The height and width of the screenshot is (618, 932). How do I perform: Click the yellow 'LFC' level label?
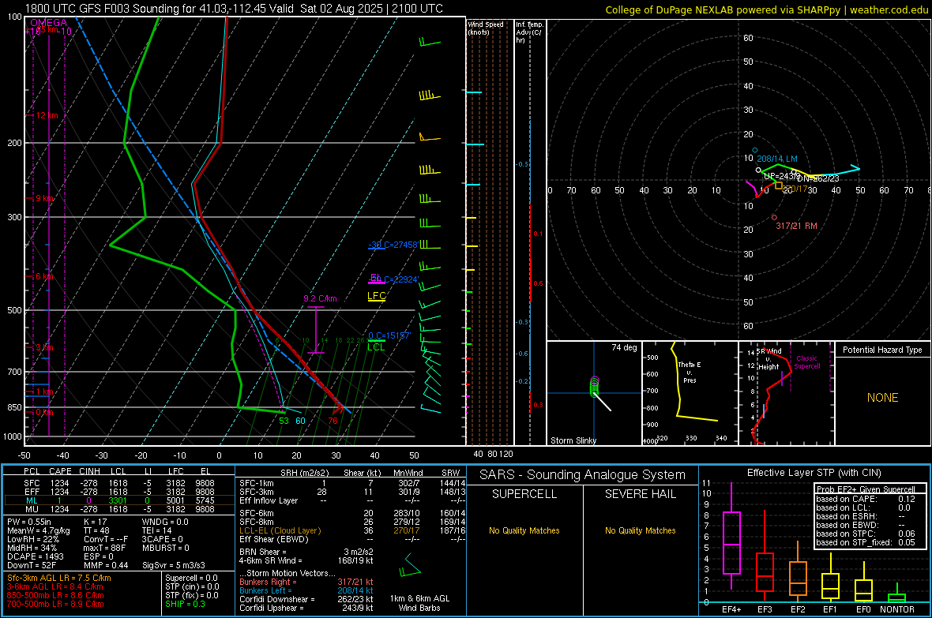point(376,296)
